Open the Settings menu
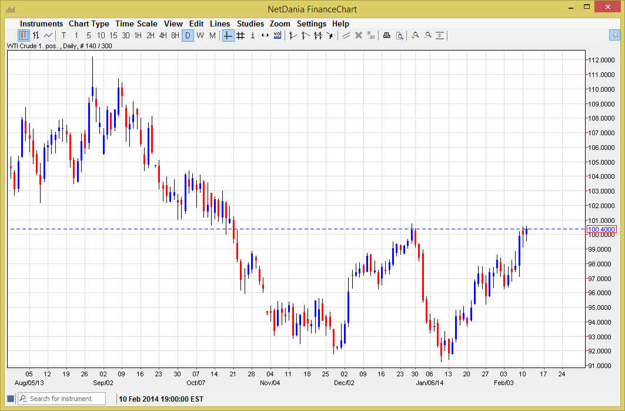Viewport: 625px width, 411px height. pos(311,24)
